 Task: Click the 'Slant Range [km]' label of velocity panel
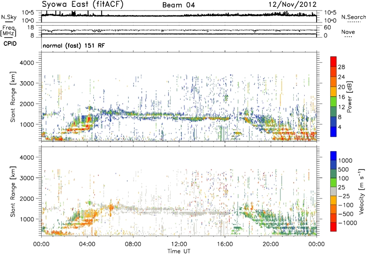tap(13, 191)
